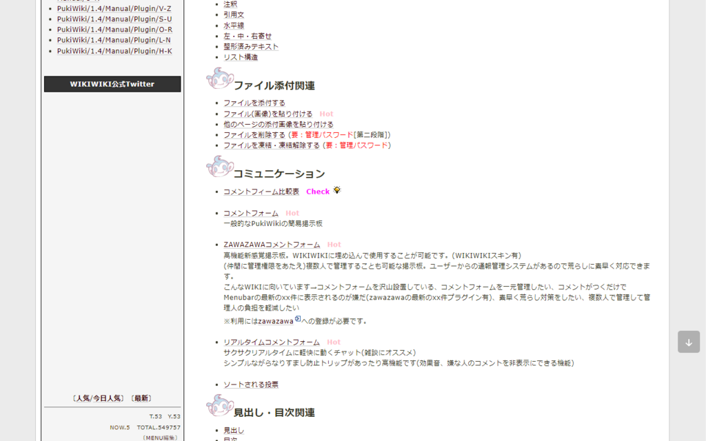
Task: Click the MENU編集 link in sidebar
Action: 160,438
